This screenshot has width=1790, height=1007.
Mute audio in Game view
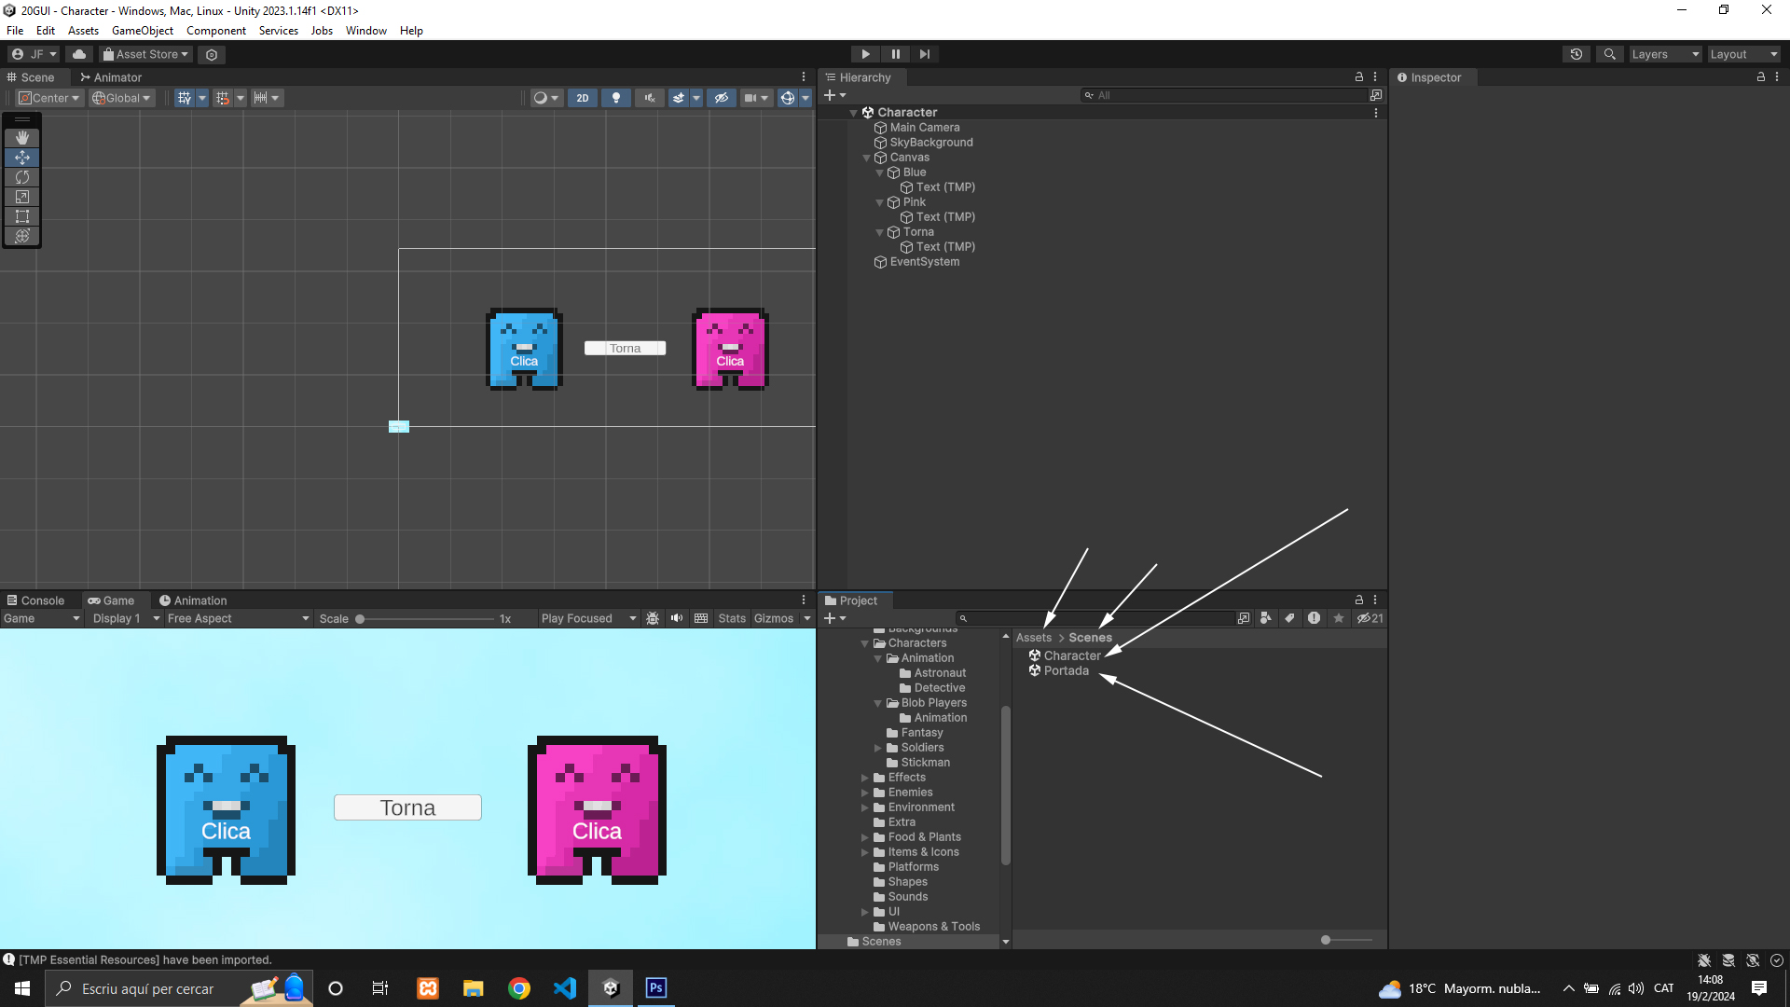[677, 618]
